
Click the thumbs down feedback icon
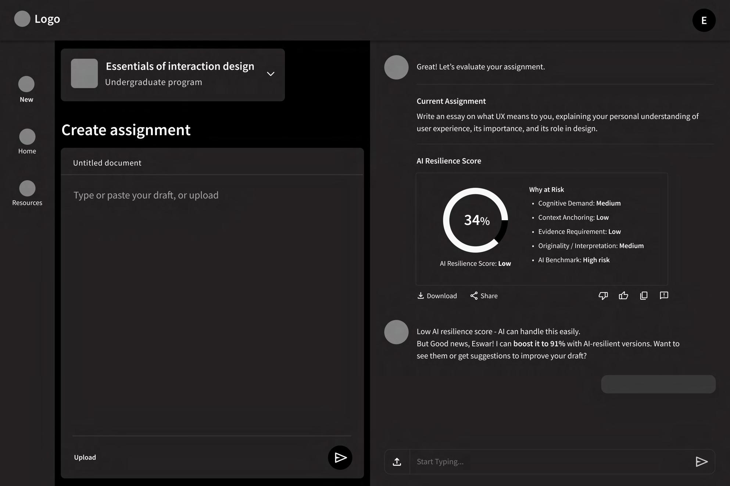603,295
